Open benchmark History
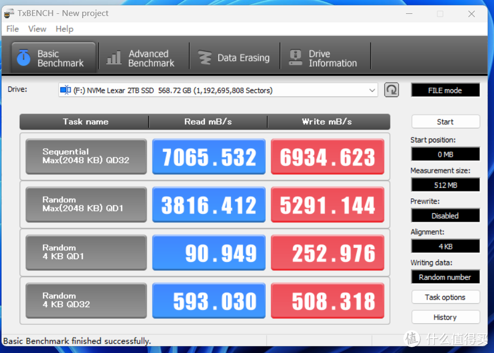This screenshot has width=494, height=353. 445,317
